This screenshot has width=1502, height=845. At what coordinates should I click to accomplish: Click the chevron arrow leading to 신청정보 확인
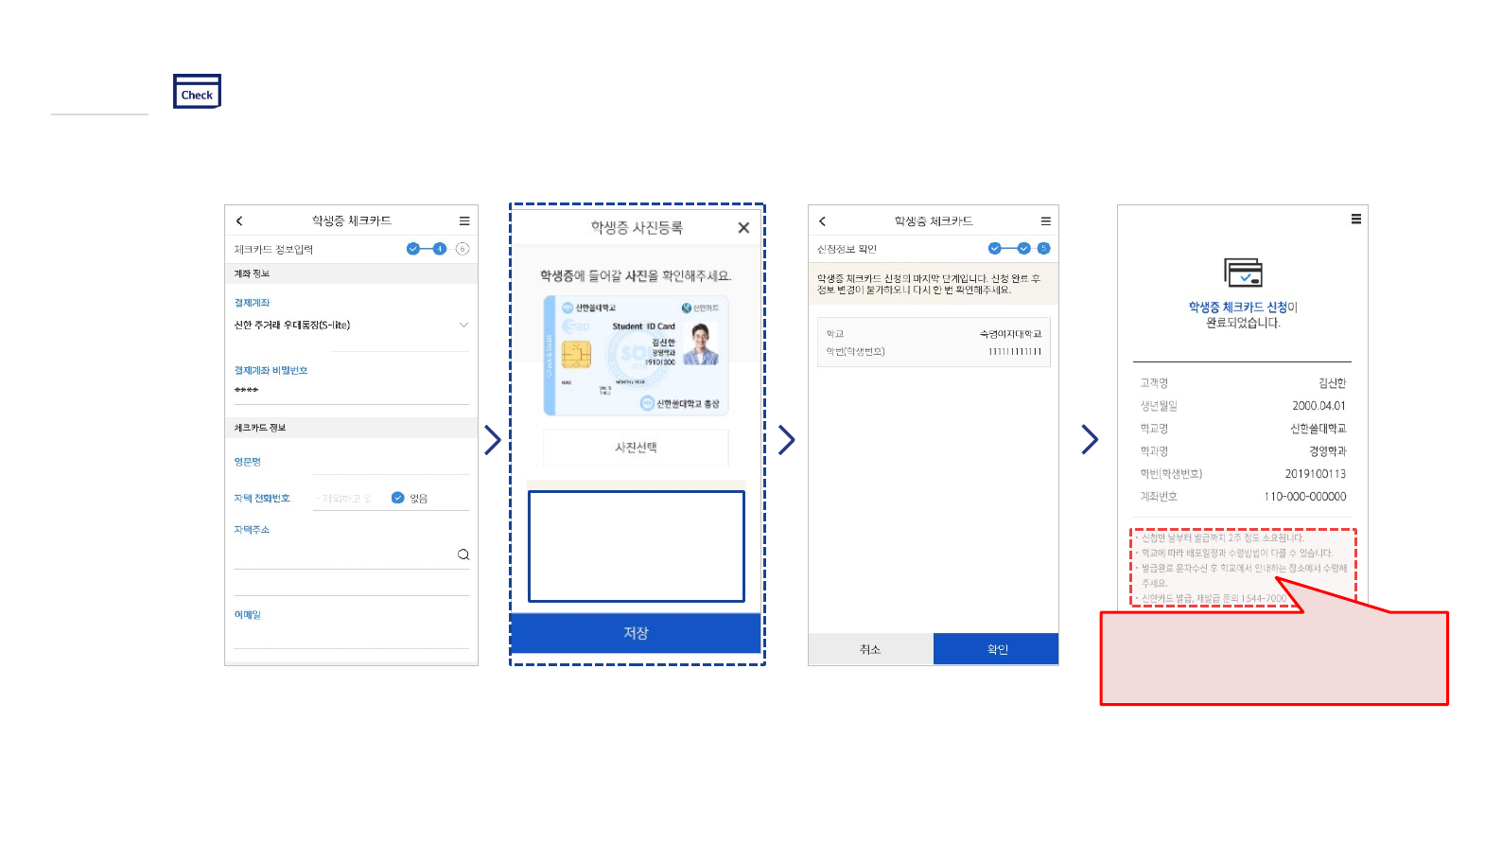click(x=786, y=440)
